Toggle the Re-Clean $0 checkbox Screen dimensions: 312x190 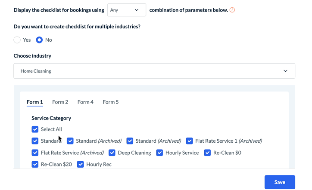tap(208, 153)
